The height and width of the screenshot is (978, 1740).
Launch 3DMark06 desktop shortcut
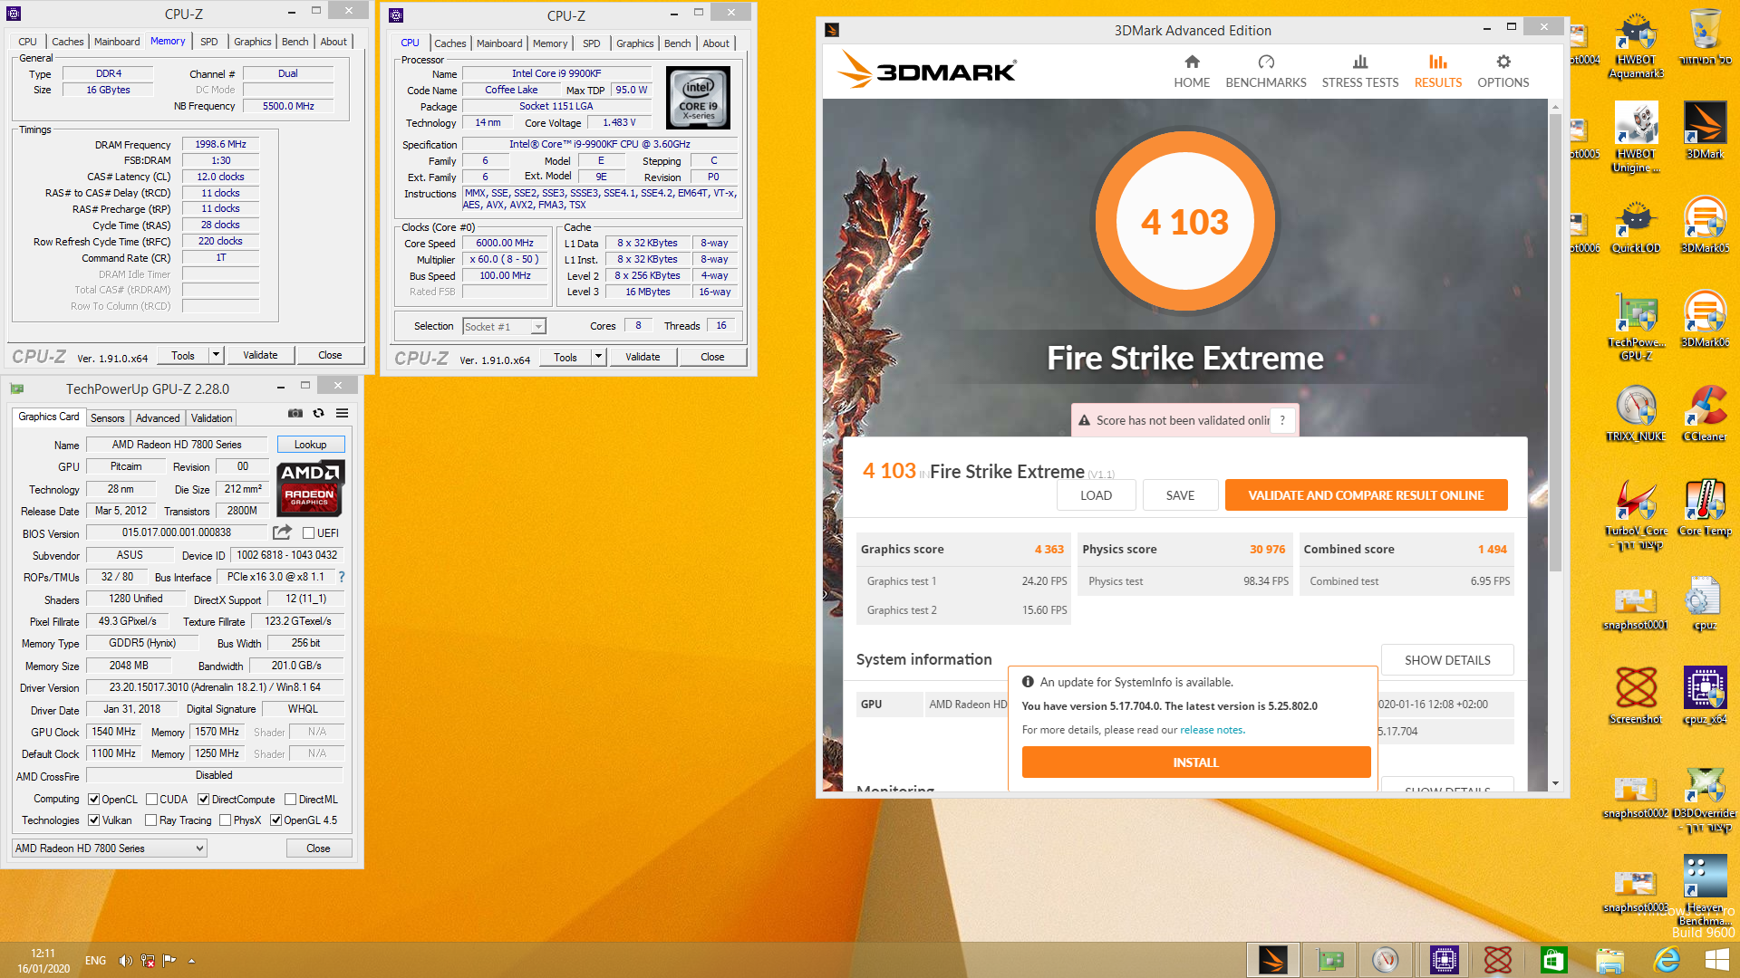point(1705,320)
